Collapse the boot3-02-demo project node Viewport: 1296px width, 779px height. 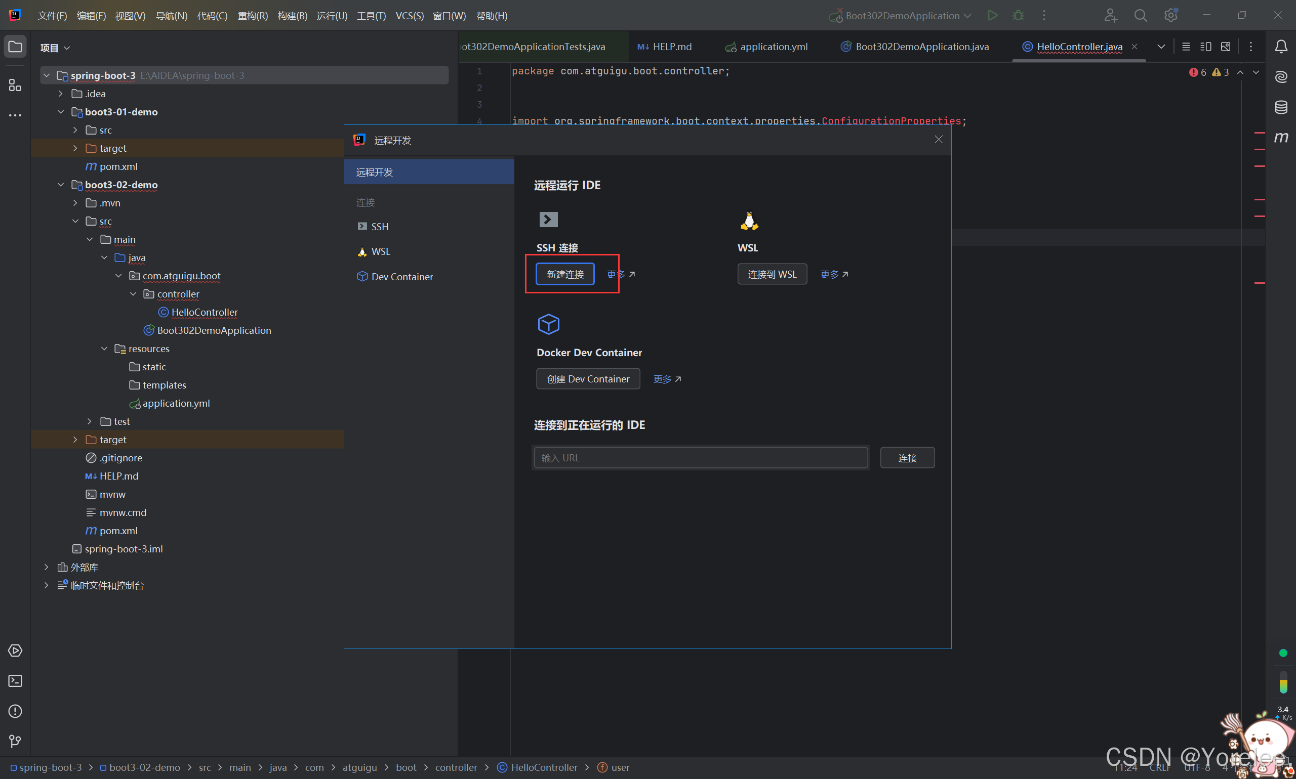click(60, 185)
